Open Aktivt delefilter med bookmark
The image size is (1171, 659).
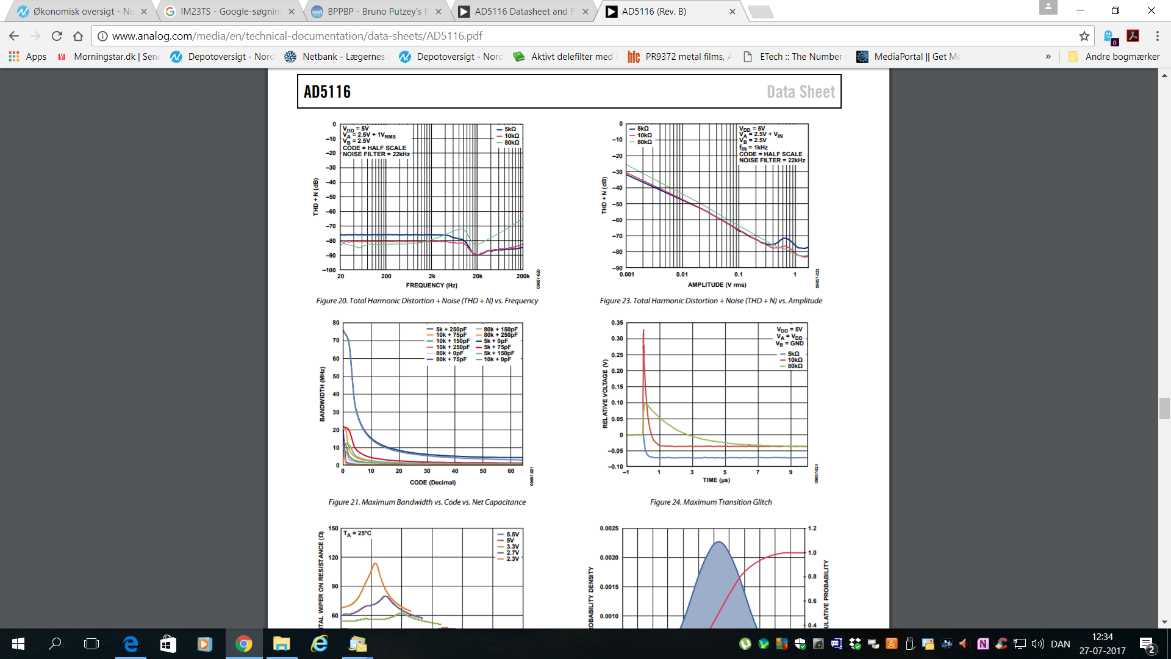click(x=563, y=57)
